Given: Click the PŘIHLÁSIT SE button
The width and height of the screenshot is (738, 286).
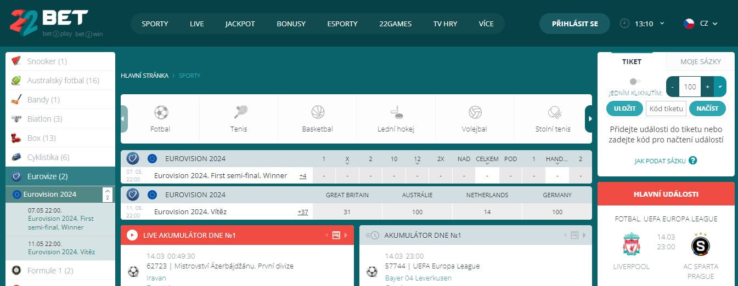Looking at the screenshot, I should tap(574, 24).
